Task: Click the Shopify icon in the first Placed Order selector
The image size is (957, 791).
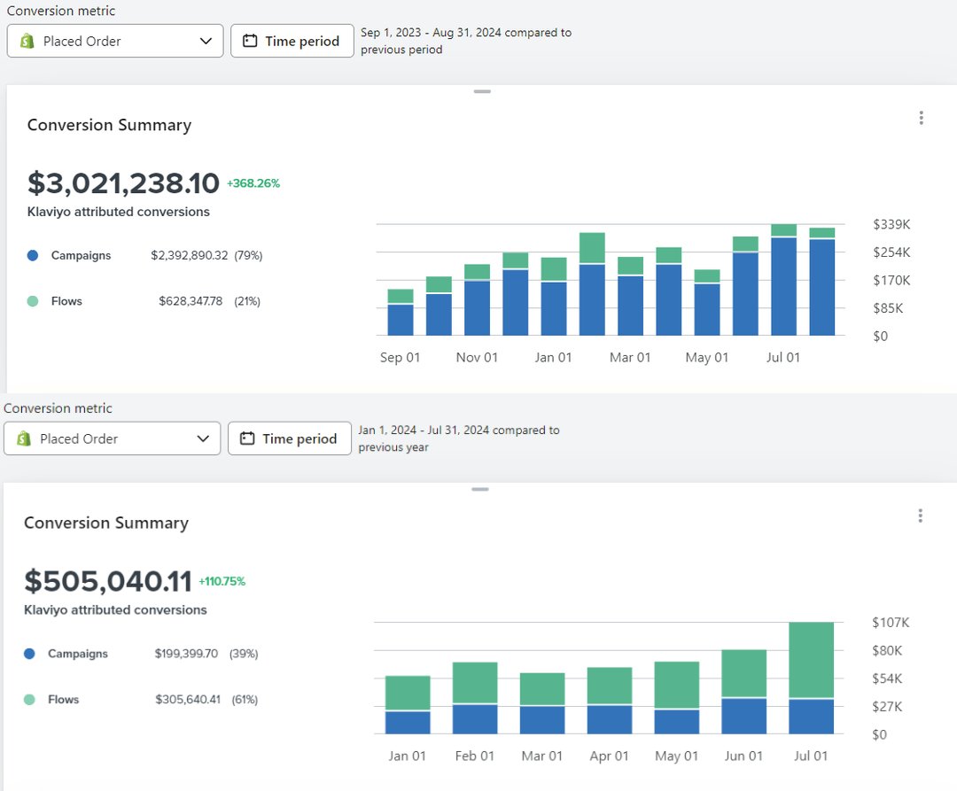Action: coord(26,40)
